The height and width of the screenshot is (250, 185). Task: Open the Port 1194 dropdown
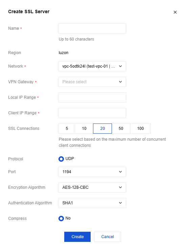click(x=92, y=172)
